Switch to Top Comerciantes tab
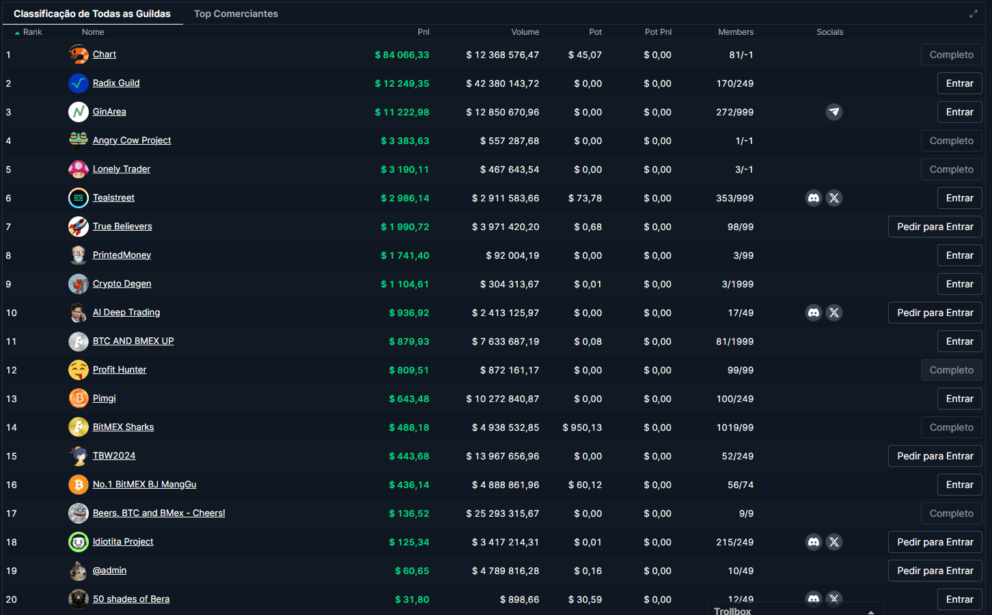 point(236,14)
